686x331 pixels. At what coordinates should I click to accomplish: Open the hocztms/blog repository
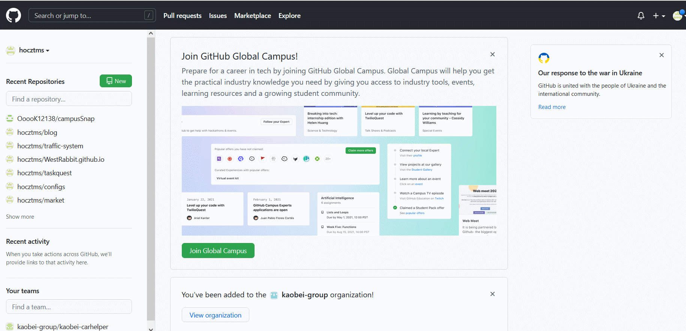click(x=37, y=133)
